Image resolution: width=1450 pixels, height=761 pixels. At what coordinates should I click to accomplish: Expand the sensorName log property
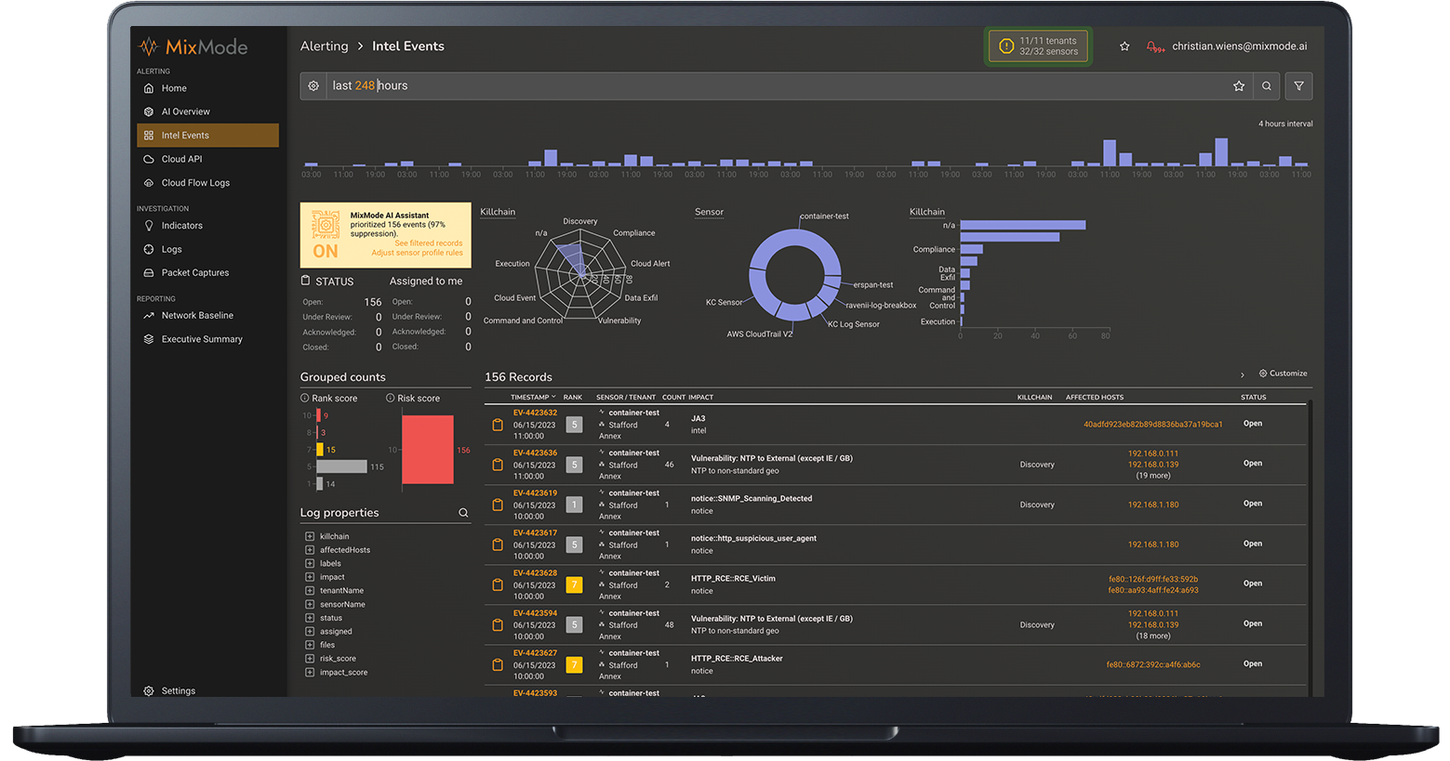click(310, 604)
